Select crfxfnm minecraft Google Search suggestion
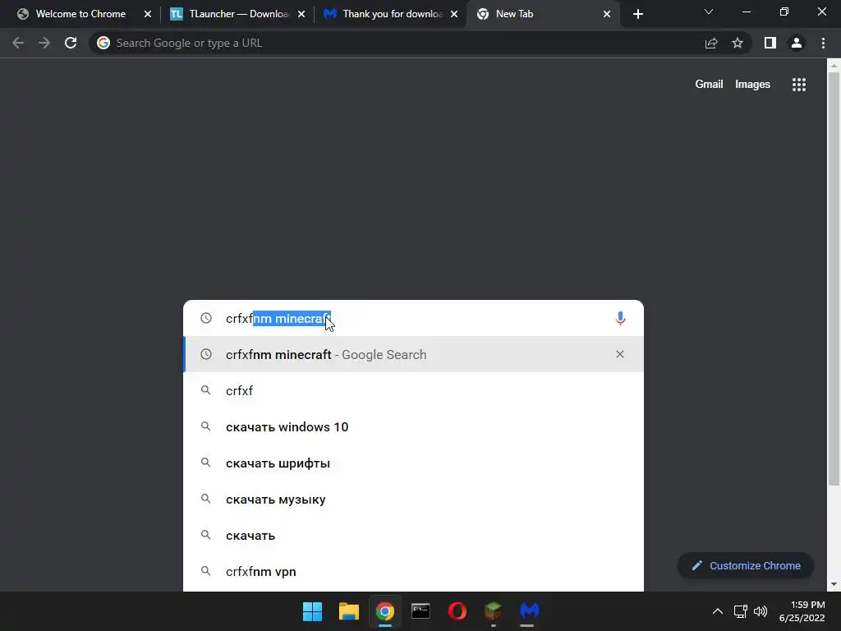 coord(414,354)
